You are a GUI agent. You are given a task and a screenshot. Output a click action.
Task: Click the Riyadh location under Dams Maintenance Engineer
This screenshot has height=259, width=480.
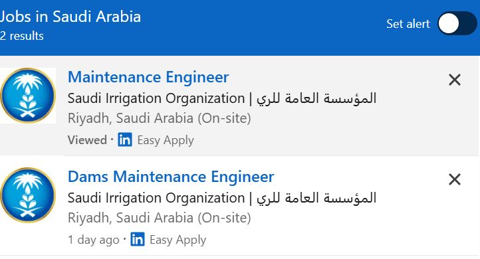pos(159,218)
